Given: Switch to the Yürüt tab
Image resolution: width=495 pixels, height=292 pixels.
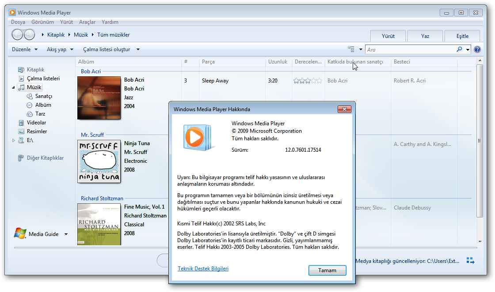Looking at the screenshot, I should [388, 36].
